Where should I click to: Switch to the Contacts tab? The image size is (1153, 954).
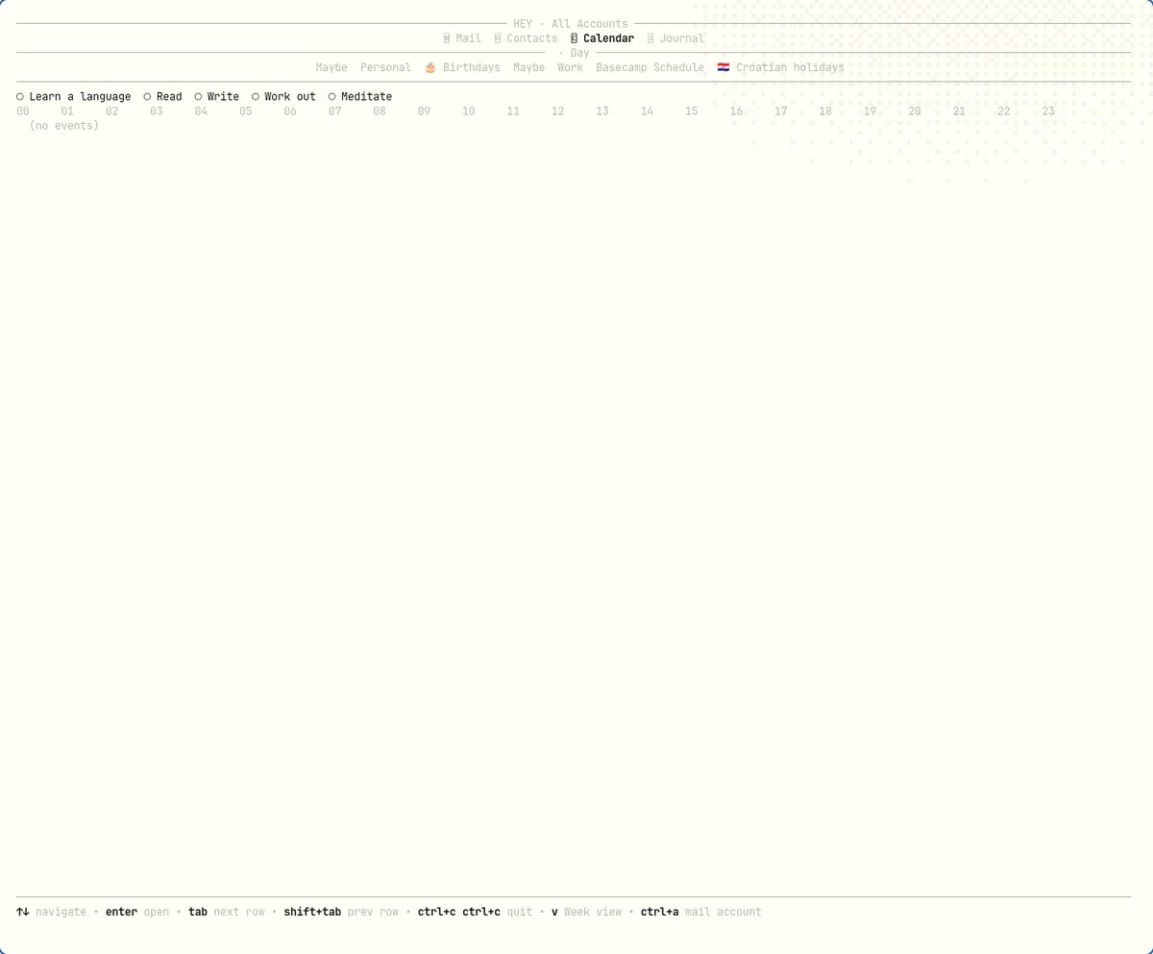pyautogui.click(x=526, y=38)
